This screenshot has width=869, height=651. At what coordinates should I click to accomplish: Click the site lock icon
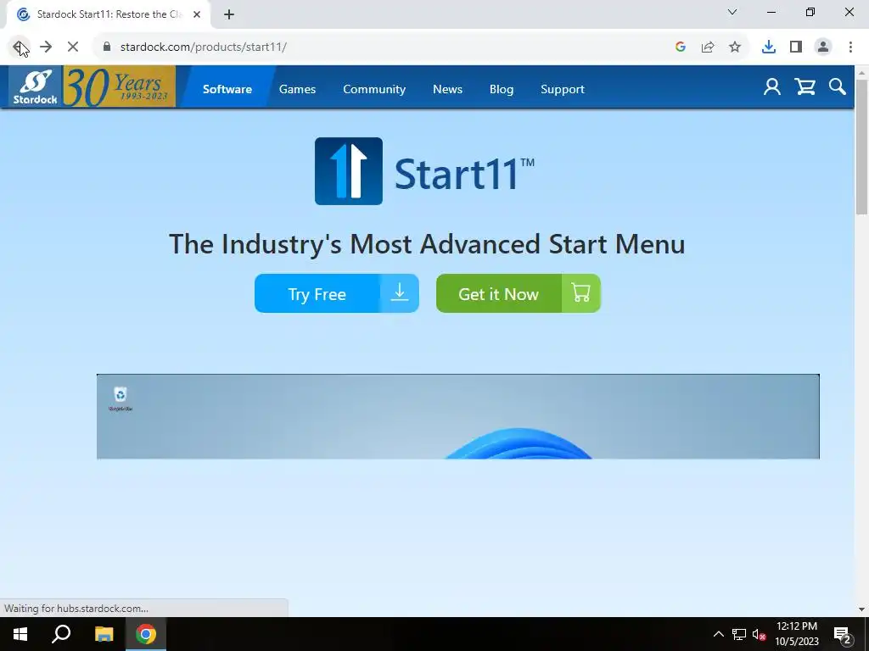click(107, 47)
